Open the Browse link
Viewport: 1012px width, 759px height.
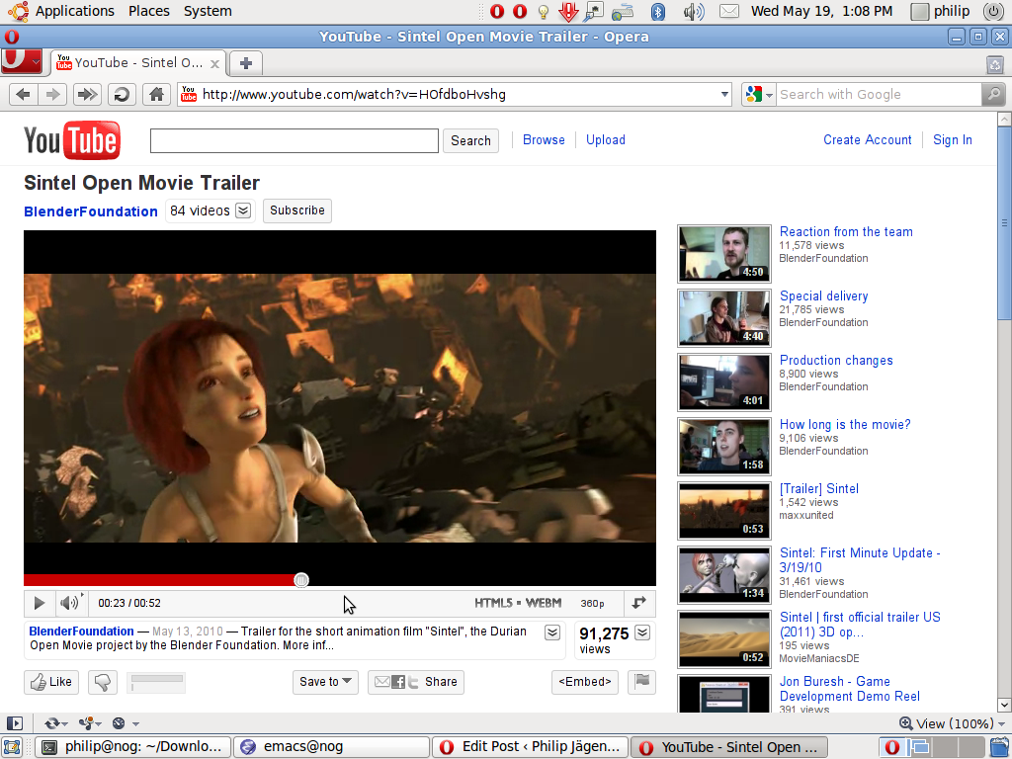click(x=544, y=140)
